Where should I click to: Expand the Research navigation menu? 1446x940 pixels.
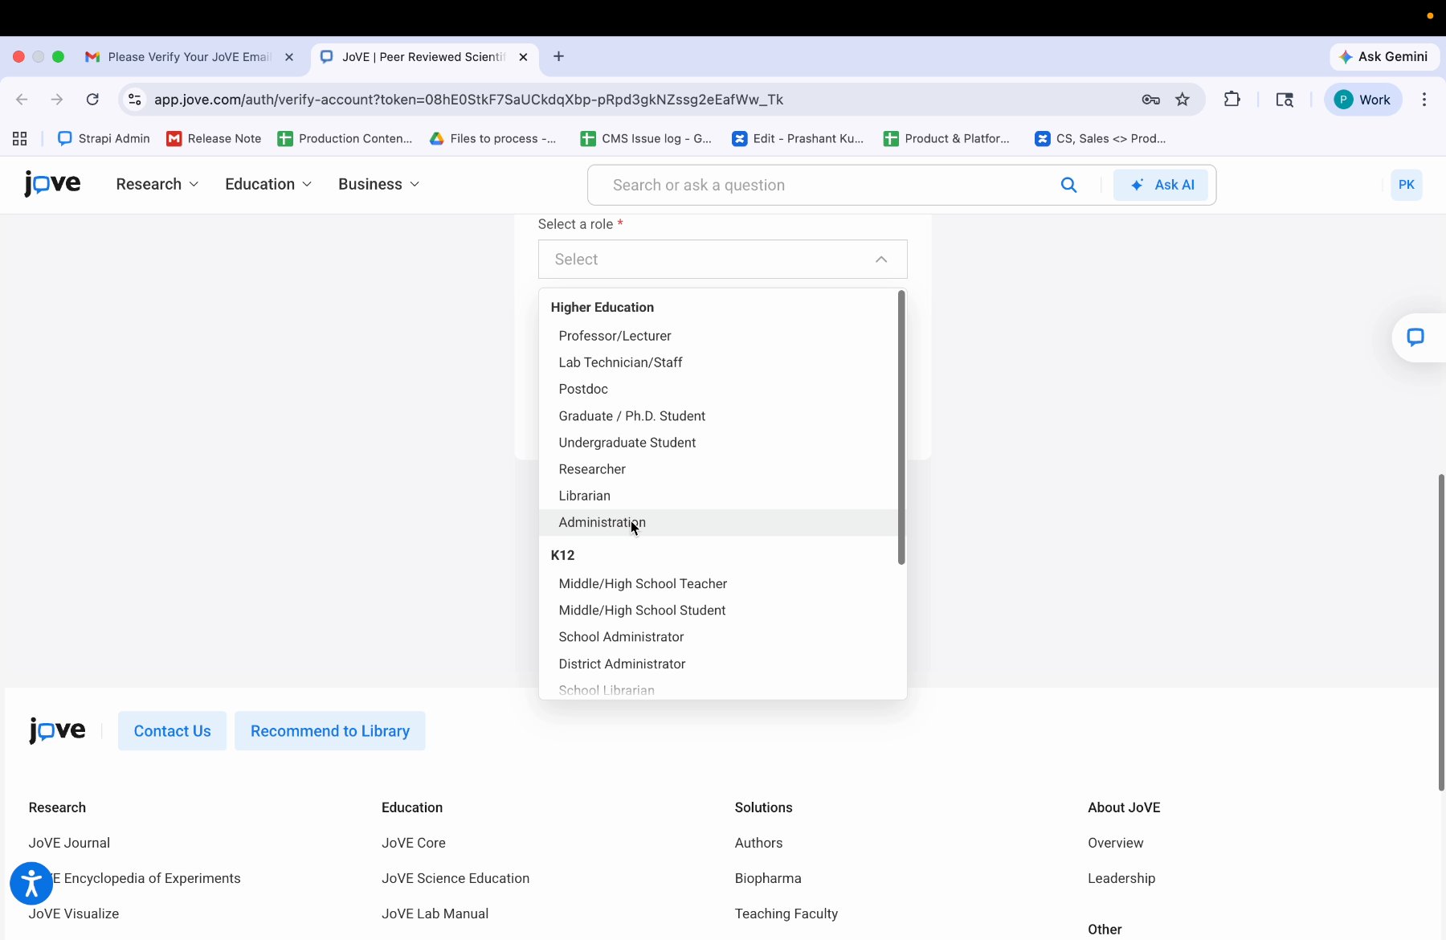[157, 184]
